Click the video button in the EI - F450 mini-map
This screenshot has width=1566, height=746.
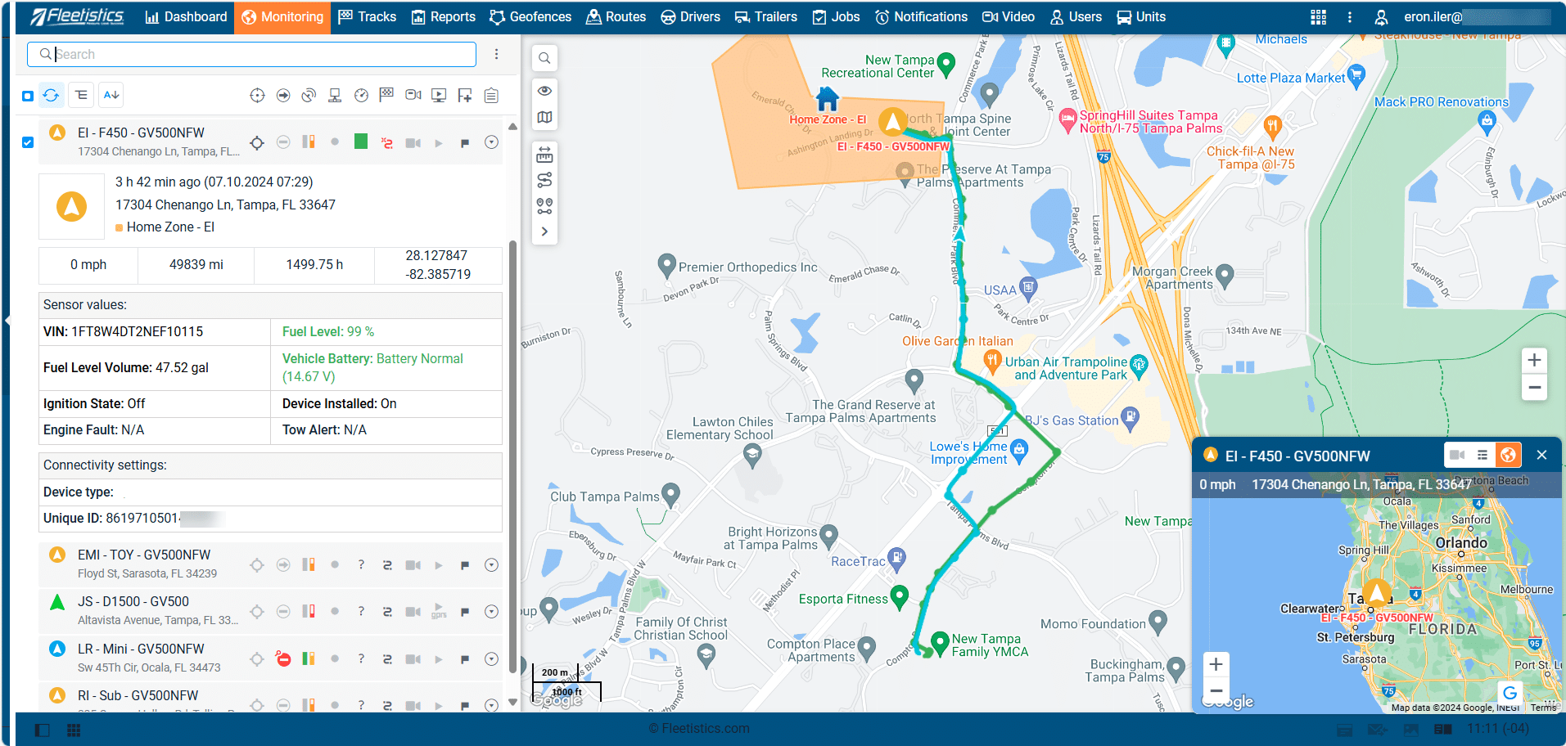(1457, 455)
